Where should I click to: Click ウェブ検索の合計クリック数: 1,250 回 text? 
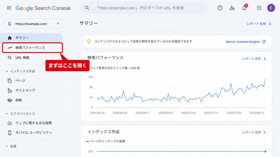click(x=115, y=68)
